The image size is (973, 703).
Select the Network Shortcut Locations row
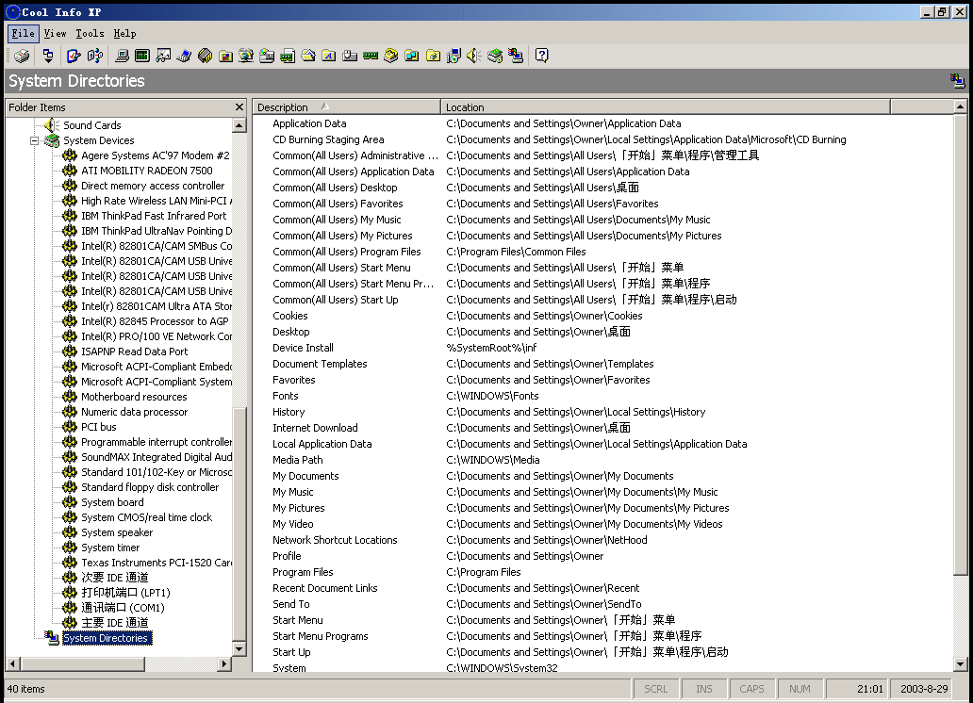[x=602, y=540]
